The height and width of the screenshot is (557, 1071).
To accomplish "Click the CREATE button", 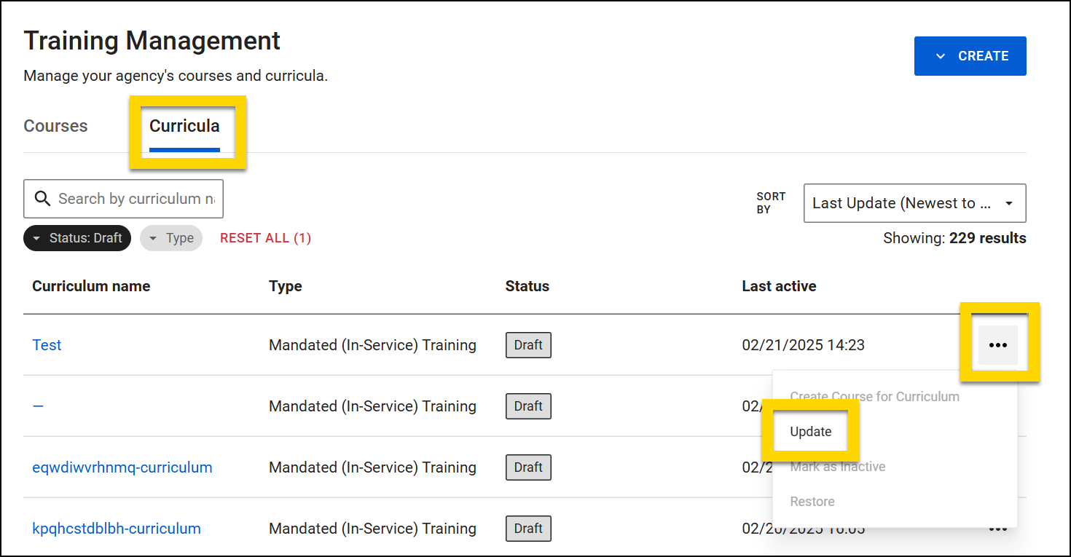I will pyautogui.click(x=970, y=55).
